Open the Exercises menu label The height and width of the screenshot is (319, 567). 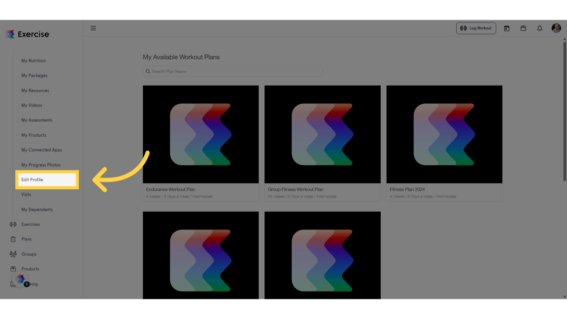(x=31, y=224)
